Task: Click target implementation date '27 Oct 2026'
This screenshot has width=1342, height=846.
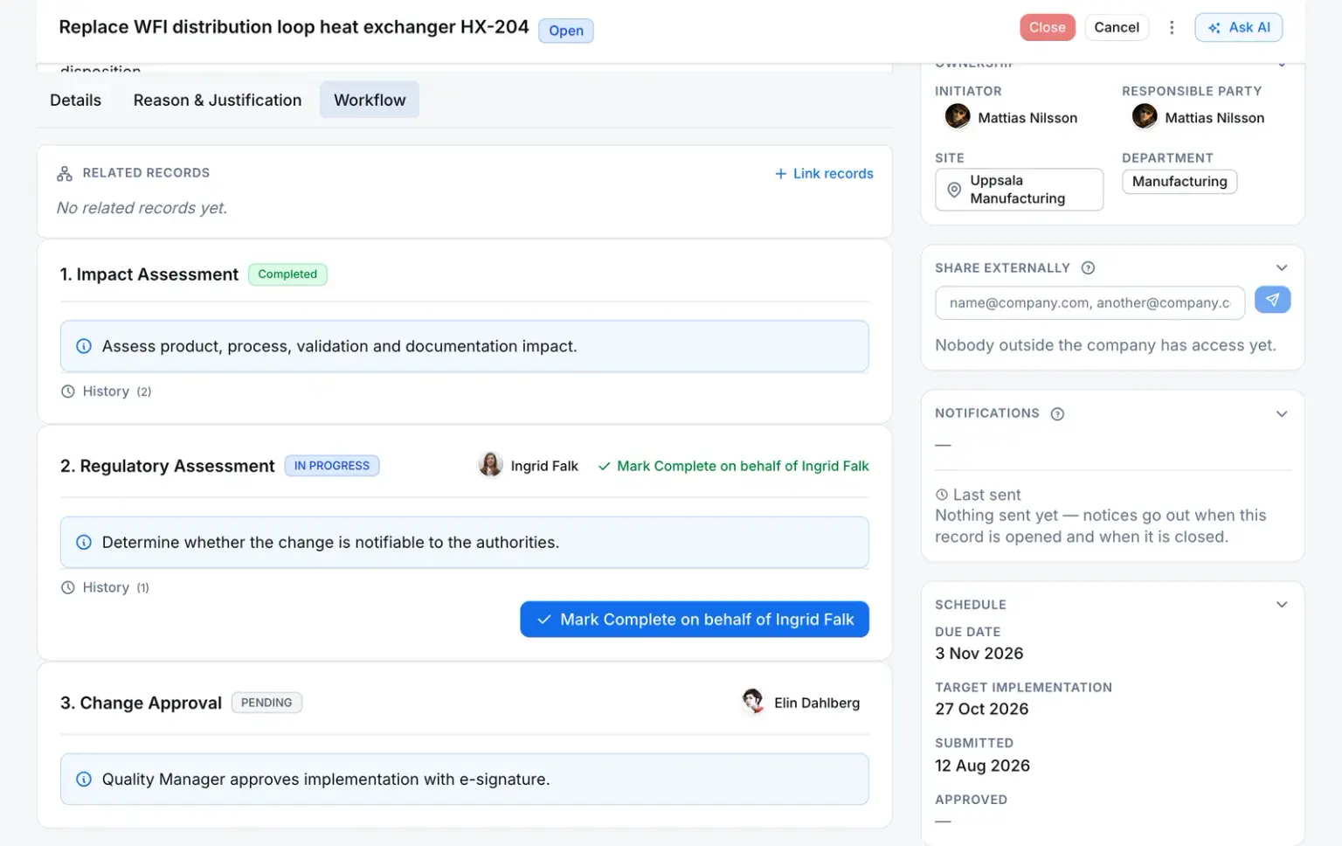Action: coord(982,710)
